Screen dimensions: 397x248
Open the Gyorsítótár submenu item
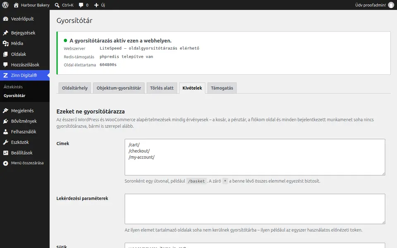[14, 95]
